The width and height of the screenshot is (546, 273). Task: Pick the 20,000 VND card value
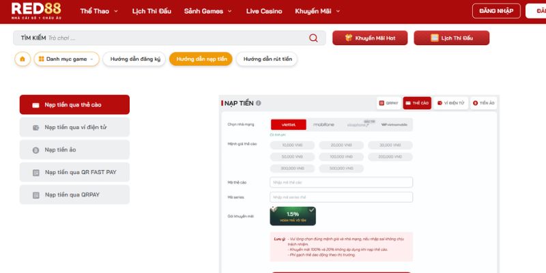click(x=341, y=145)
